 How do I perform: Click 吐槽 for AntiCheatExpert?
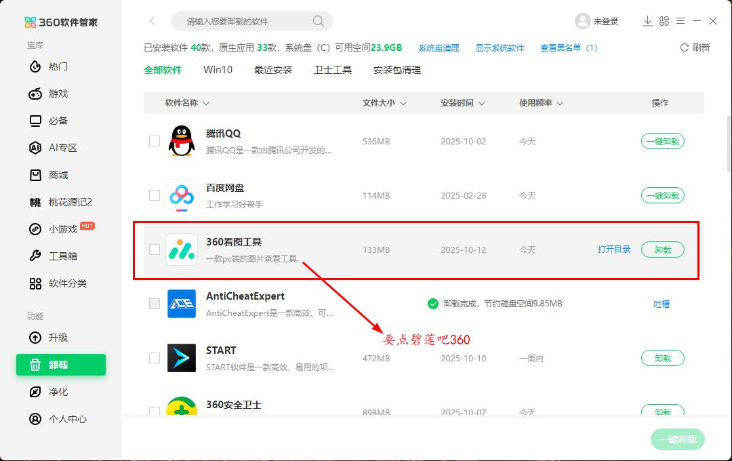pyautogui.click(x=662, y=304)
